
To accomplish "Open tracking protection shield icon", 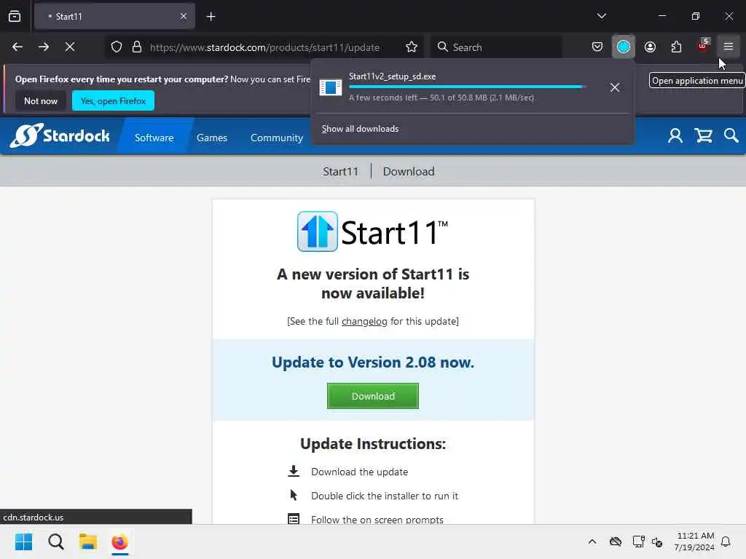I will click(x=117, y=47).
